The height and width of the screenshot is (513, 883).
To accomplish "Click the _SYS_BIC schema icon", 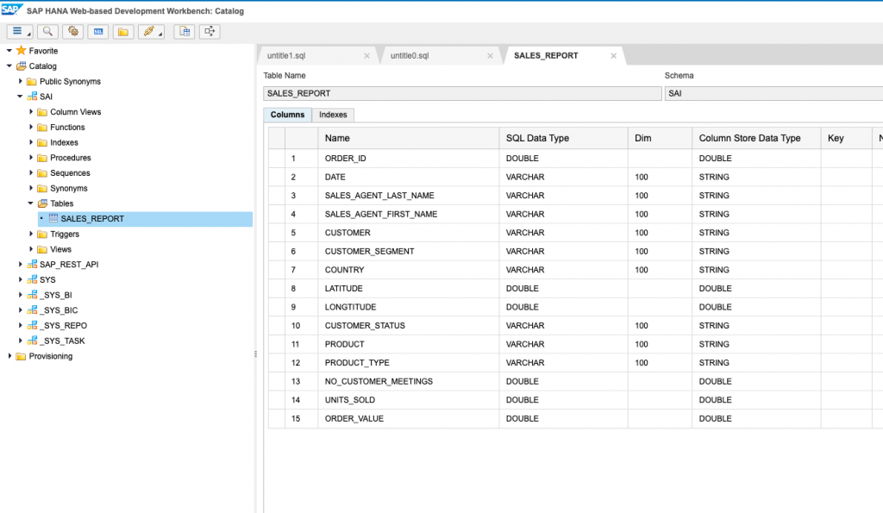I will tap(32, 310).
